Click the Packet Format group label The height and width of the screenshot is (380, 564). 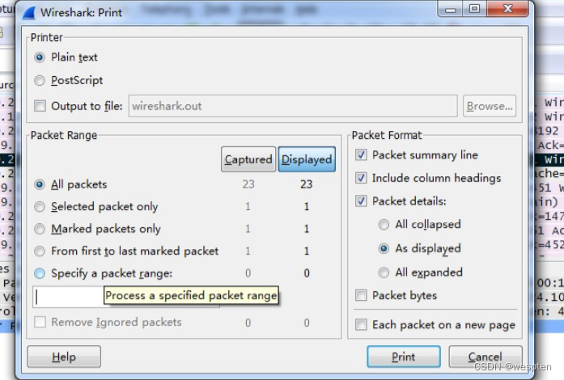(387, 136)
